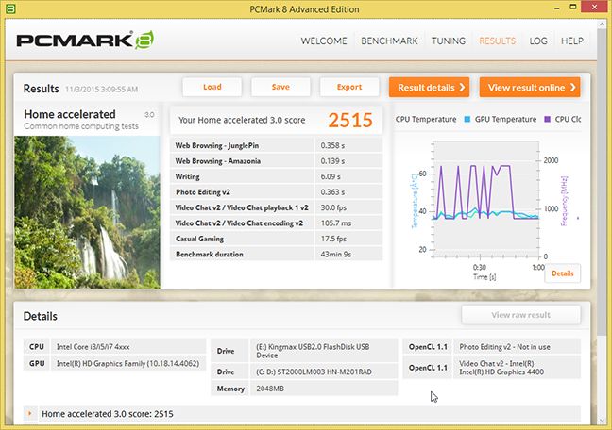The image size is (612, 430).
Task: Click the Photo Editing v2 row
Action: click(277, 192)
